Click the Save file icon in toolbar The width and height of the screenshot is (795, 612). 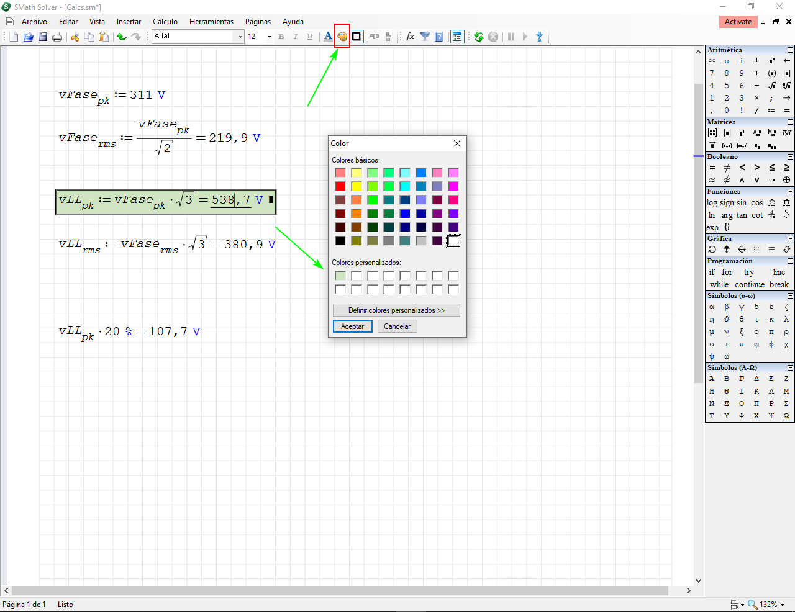(43, 37)
